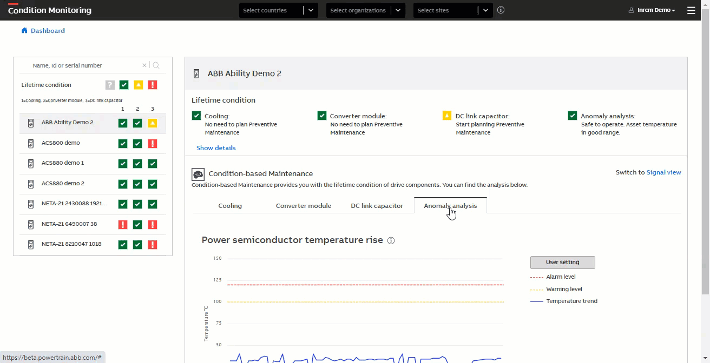Select NETA-21 8210047 1018 drive entry
The width and height of the screenshot is (710, 363).
[x=93, y=244]
